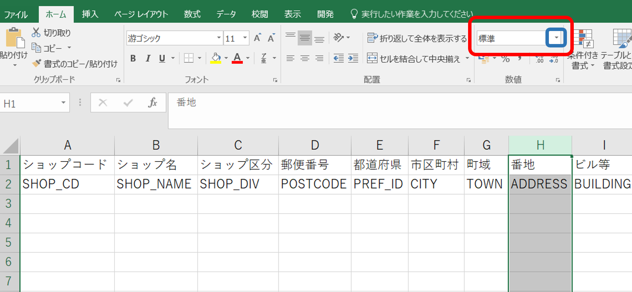Click the text orientation icon
This screenshot has height=292, width=632.
338,38
